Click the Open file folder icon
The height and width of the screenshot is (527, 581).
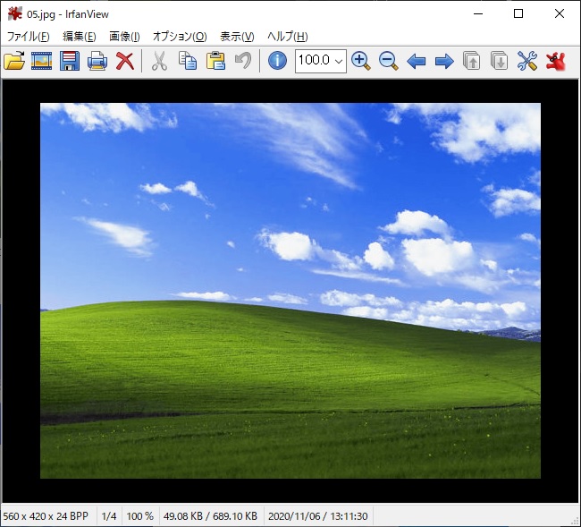(x=14, y=61)
